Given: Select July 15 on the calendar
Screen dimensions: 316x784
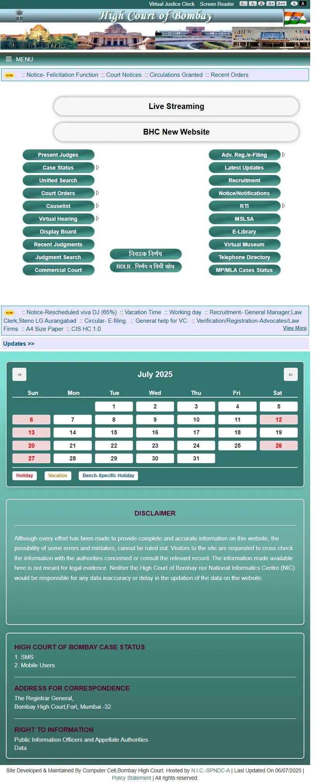Looking at the screenshot, I should pos(114,433).
